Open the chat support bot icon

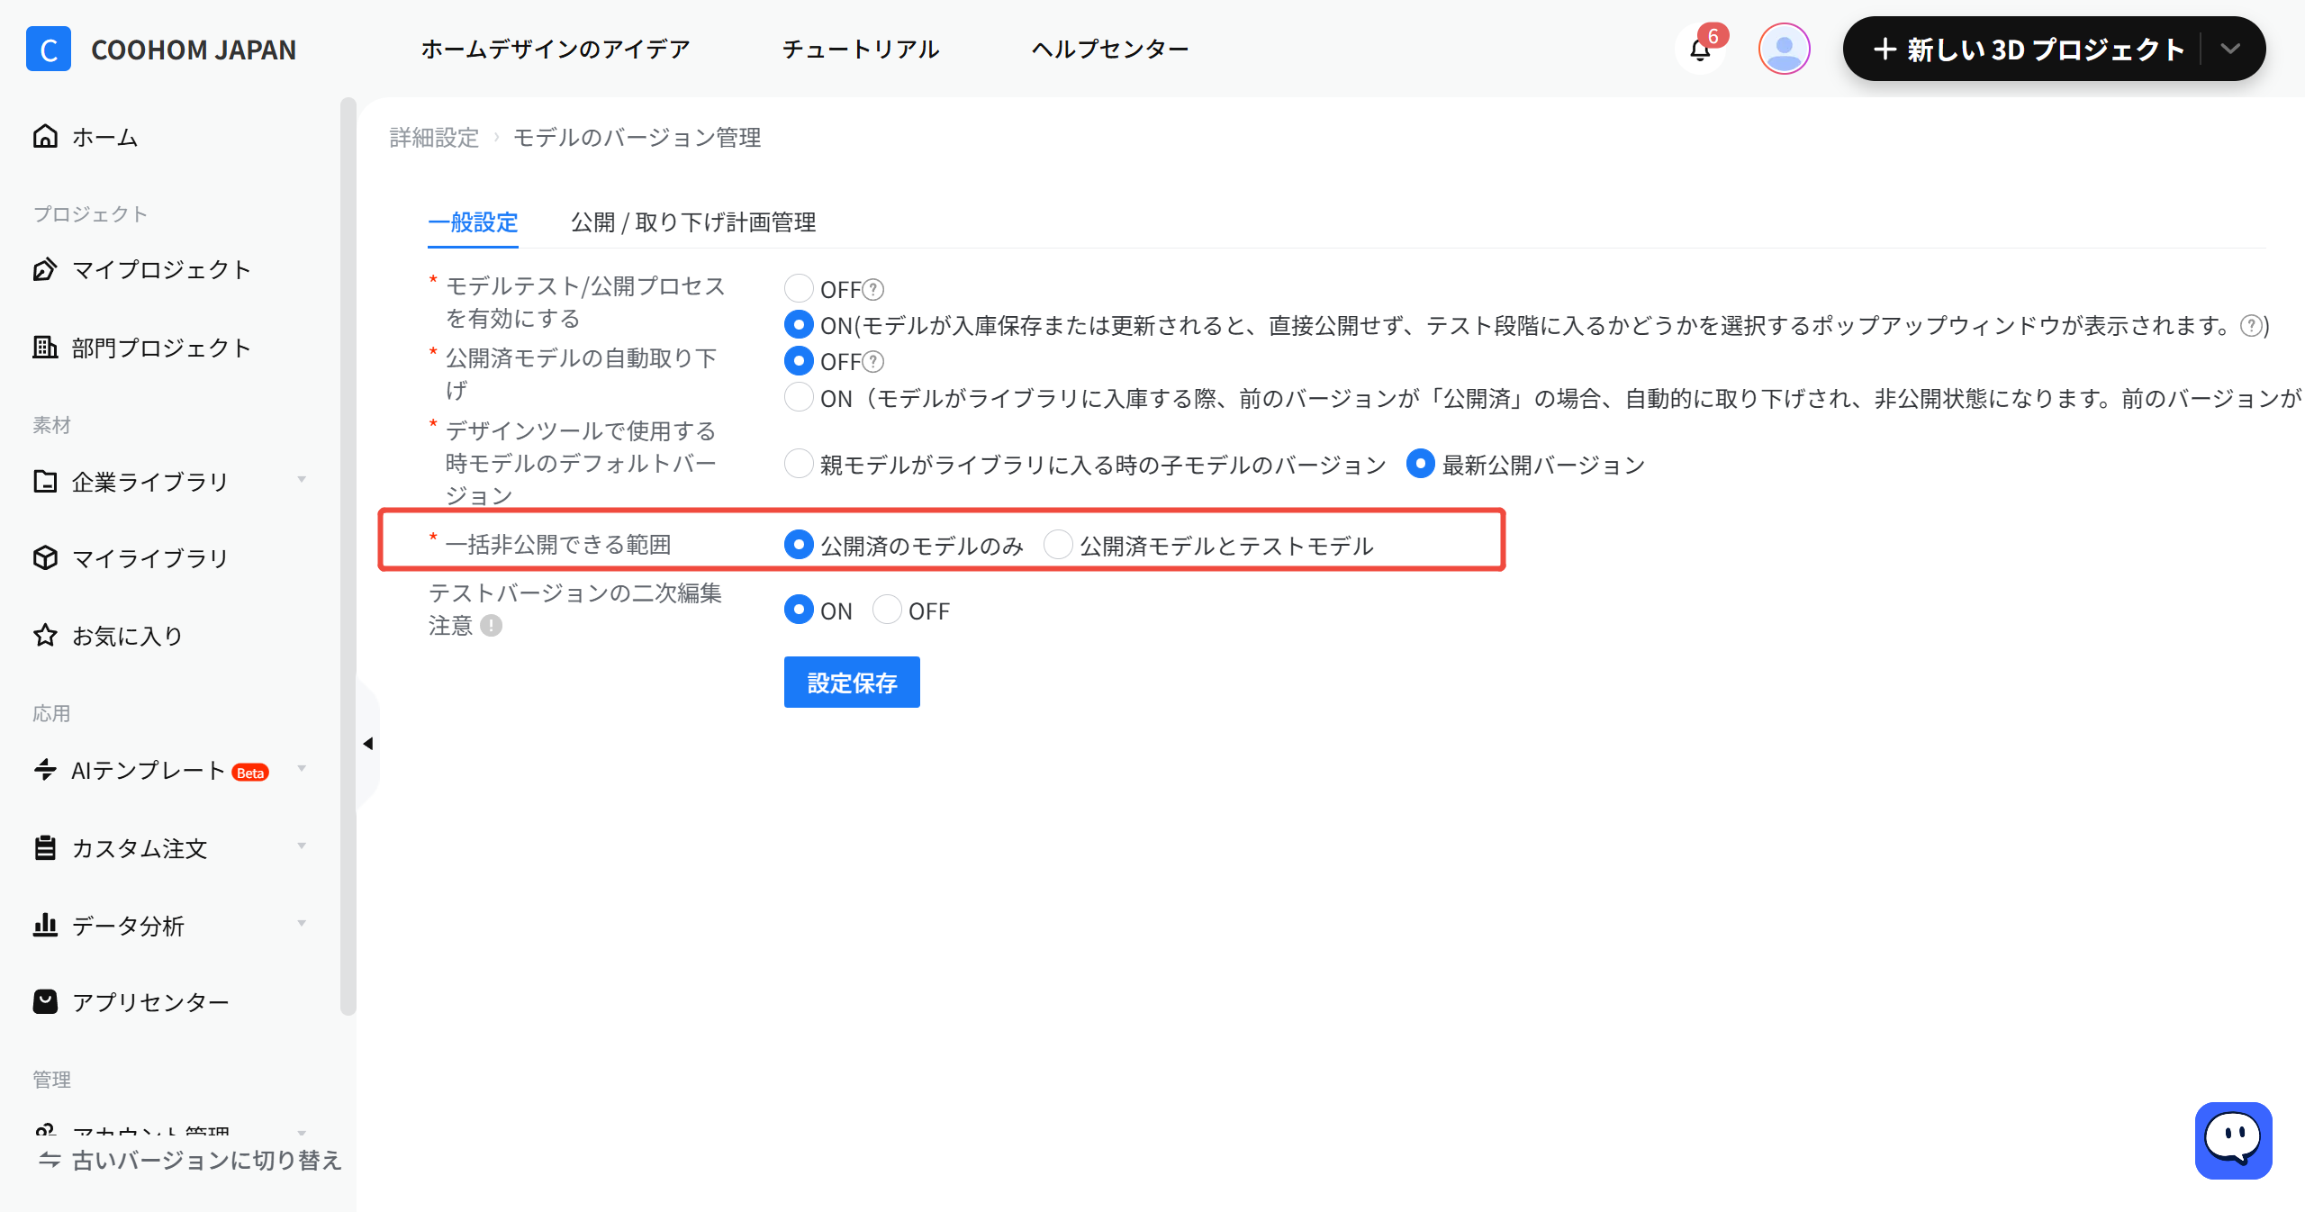click(2233, 1140)
